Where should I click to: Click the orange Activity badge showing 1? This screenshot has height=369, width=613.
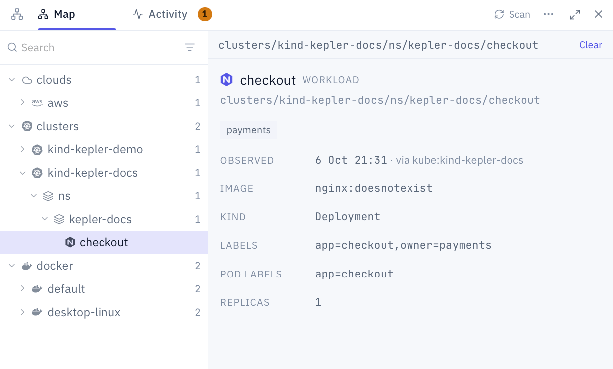tap(205, 14)
